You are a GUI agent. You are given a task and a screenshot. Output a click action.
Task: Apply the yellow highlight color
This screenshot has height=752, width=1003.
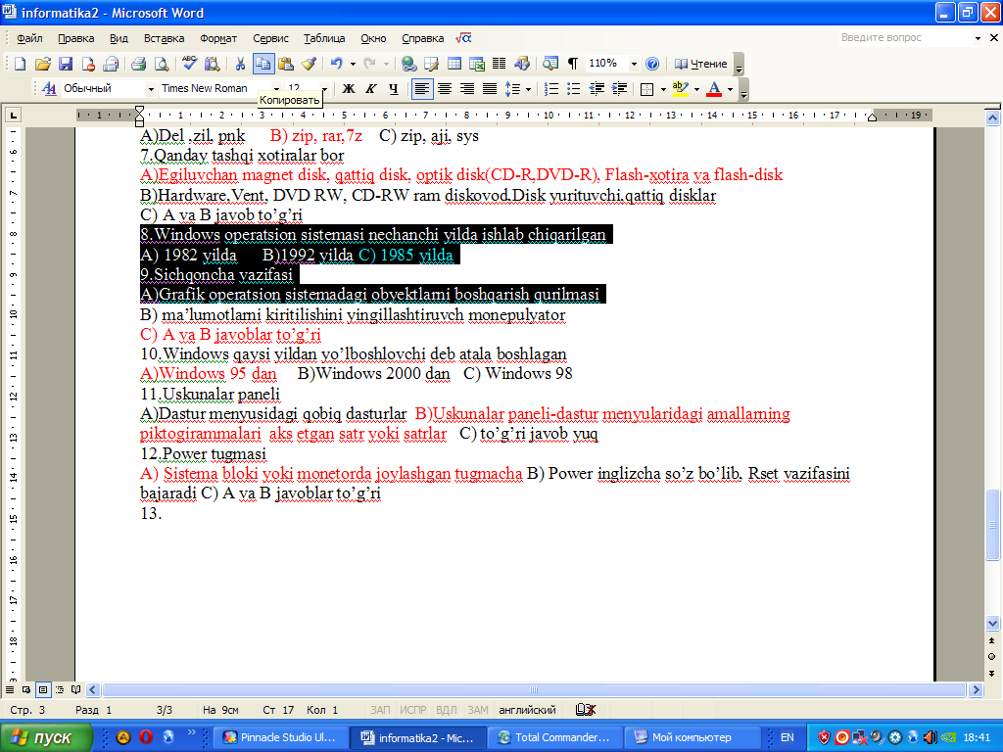pyautogui.click(x=681, y=89)
